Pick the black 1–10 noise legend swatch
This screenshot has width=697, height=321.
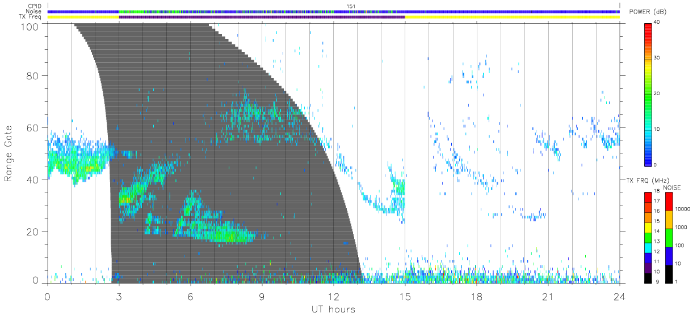pos(669,274)
